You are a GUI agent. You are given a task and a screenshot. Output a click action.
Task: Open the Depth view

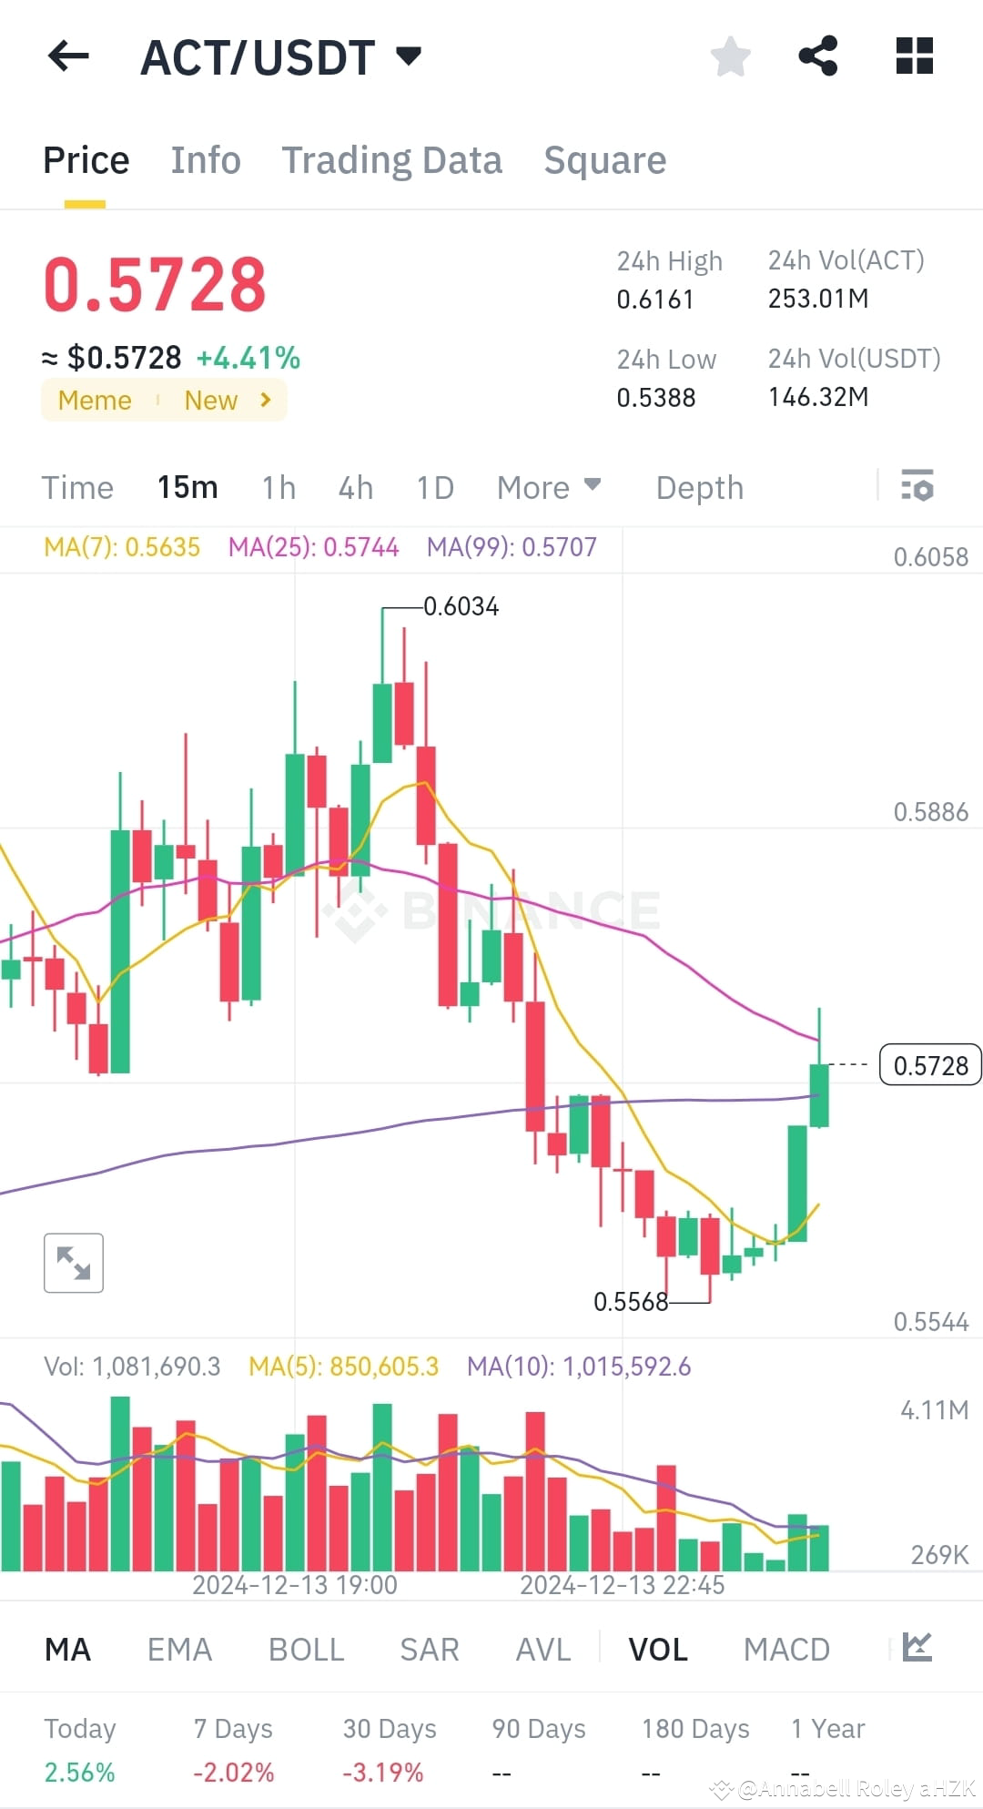pos(698,488)
